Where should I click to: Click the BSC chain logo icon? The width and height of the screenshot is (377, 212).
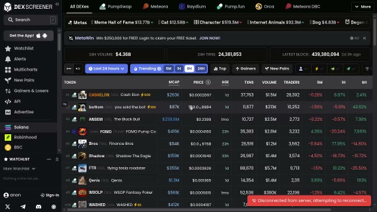8,147
